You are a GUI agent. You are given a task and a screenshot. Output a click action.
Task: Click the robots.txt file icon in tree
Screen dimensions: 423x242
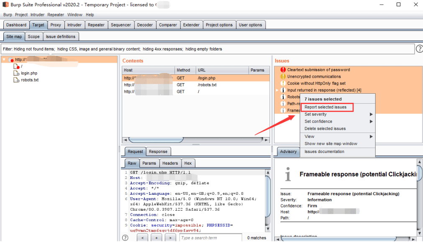click(16, 80)
